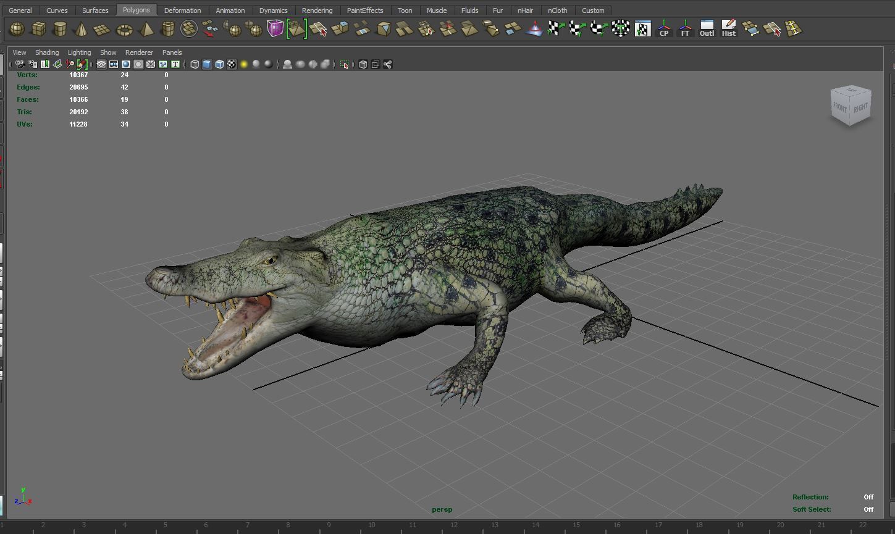
Task: Open the UV Texture Editor shelf icon
Action: coord(642,28)
